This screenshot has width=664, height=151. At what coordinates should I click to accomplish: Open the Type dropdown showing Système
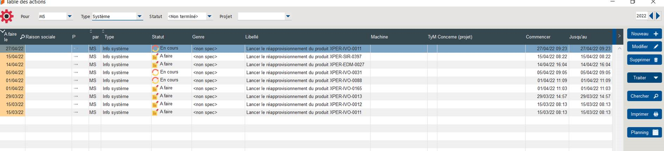click(x=139, y=16)
